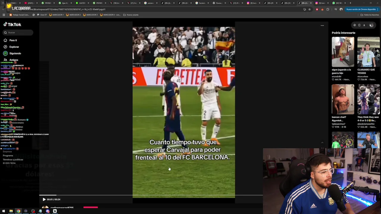Open the 'MARCADOR 1' bookmark
Viewport: 381px width, 214px height.
[56, 15]
